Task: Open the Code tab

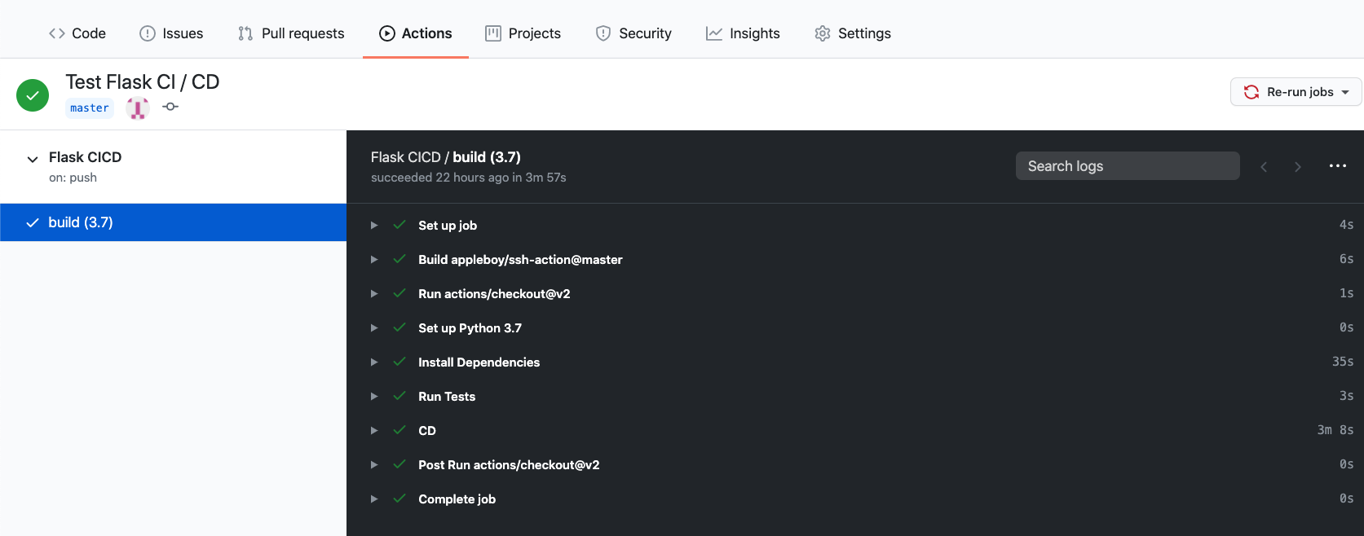Action: [77, 33]
